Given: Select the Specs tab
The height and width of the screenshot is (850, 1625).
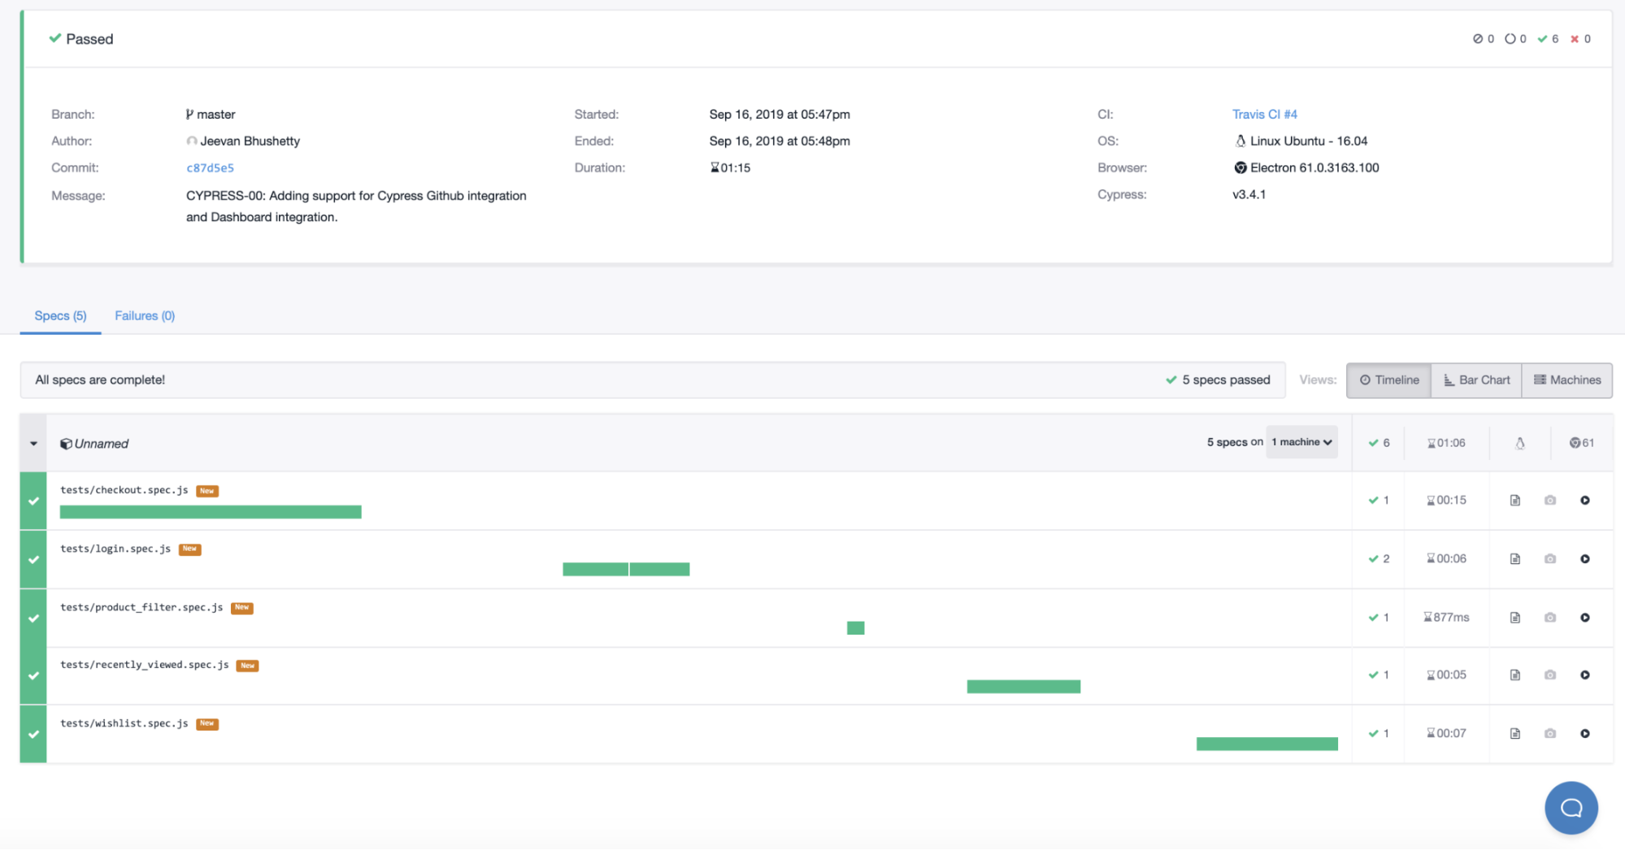Looking at the screenshot, I should click(59, 315).
